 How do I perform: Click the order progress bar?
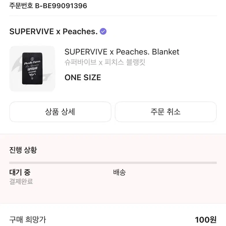[x=113, y=163]
